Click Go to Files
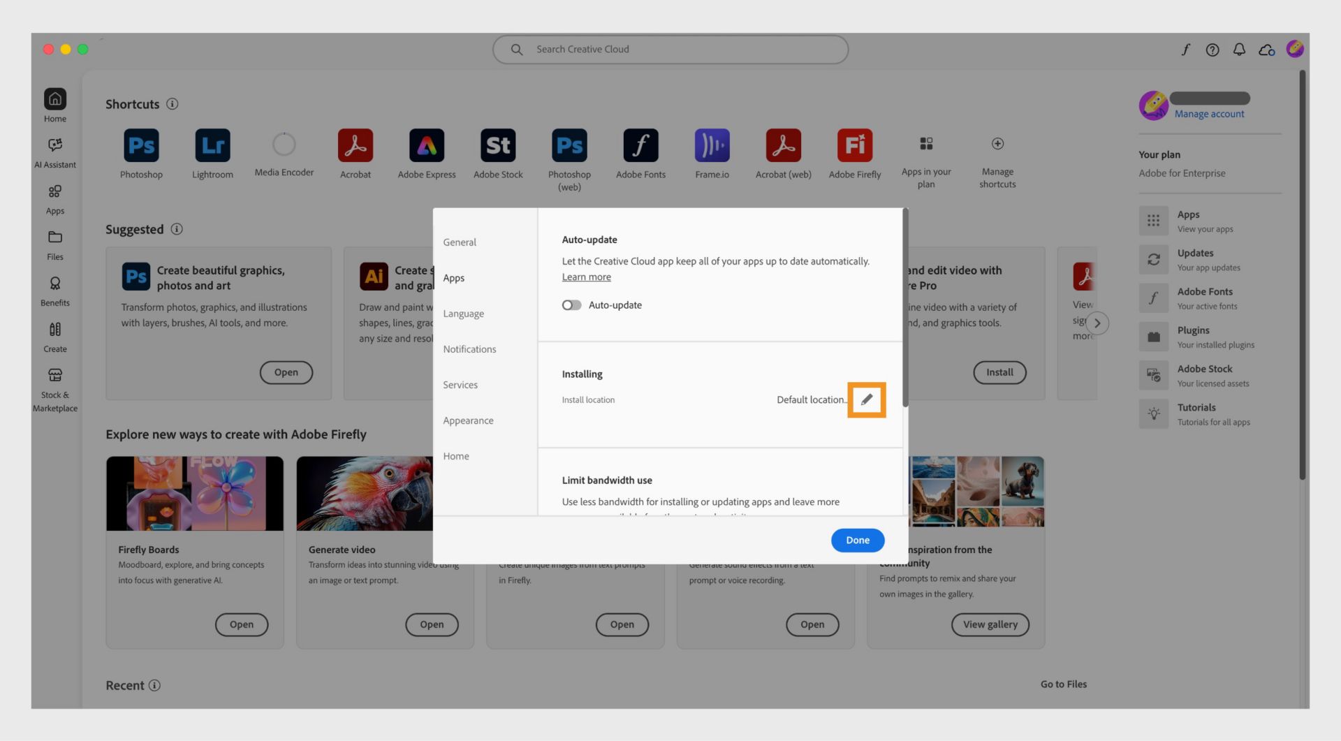Image resolution: width=1341 pixels, height=741 pixels. [x=1063, y=684]
